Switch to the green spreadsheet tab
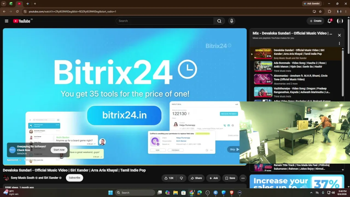350x197 pixels. point(11,4)
